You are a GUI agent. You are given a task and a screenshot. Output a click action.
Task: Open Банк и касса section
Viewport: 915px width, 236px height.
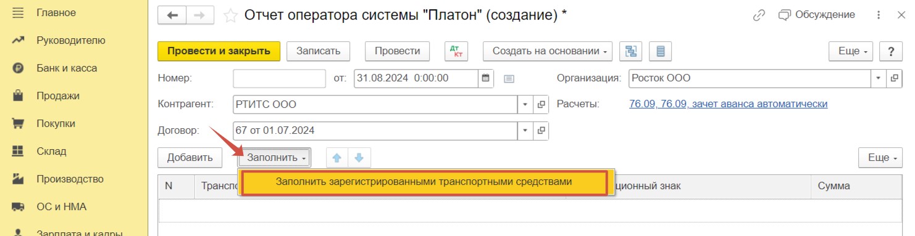[67, 68]
